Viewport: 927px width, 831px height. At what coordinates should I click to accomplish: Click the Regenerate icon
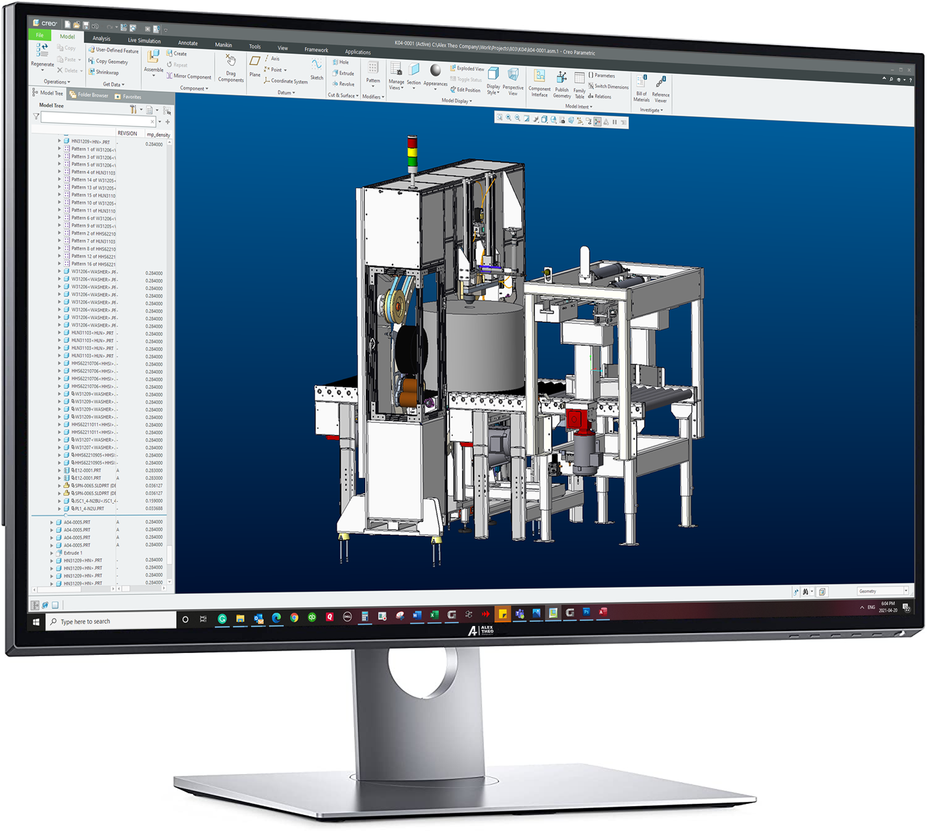(x=43, y=50)
